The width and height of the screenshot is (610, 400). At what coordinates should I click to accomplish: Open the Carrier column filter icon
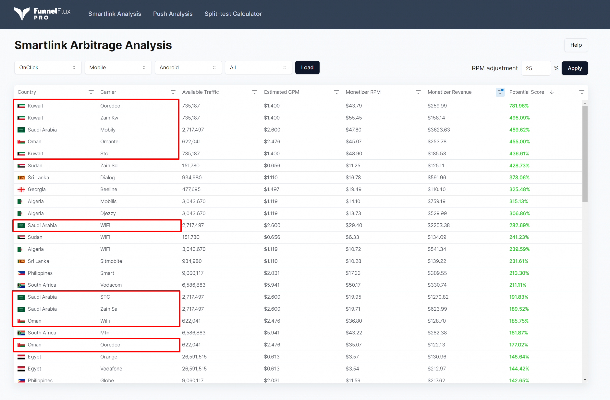[x=173, y=92]
